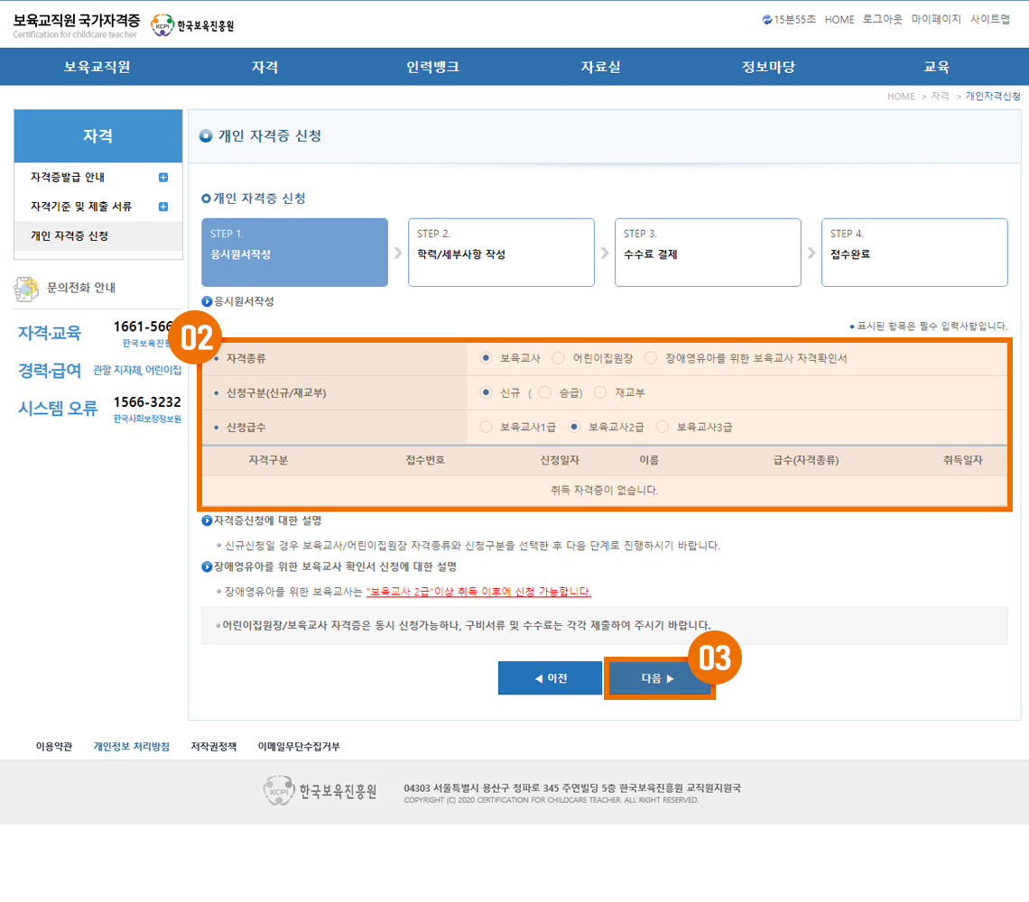Click the 다음 next button
Image resolution: width=1029 pixels, height=902 pixels.
coord(658,678)
